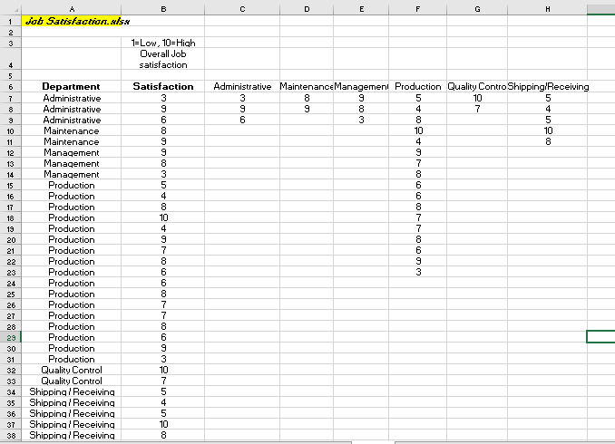Image resolution: width=615 pixels, height=444 pixels.
Task: Click 'Maintenance' in row 11 column A
Action: 72,141
